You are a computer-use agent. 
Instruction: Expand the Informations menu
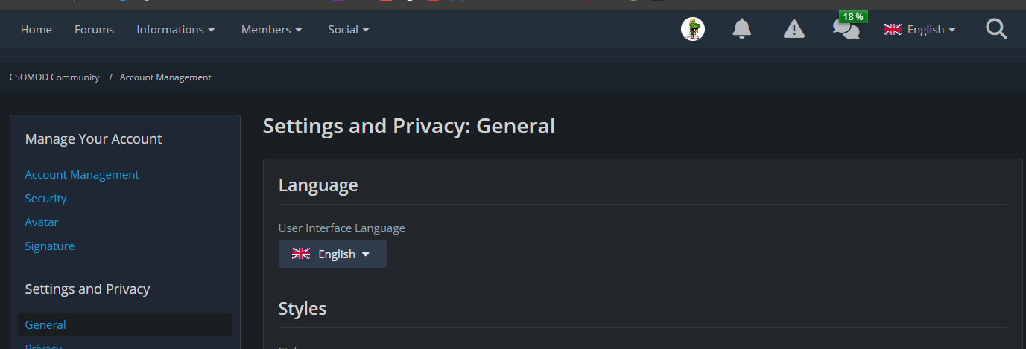[x=176, y=30]
